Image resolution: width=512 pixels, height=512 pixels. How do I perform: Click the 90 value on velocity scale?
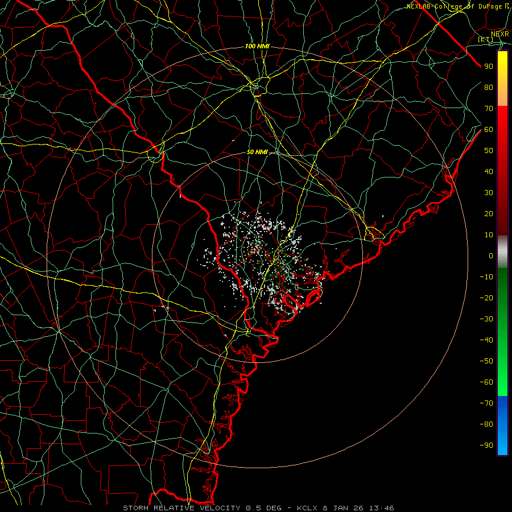[489, 67]
